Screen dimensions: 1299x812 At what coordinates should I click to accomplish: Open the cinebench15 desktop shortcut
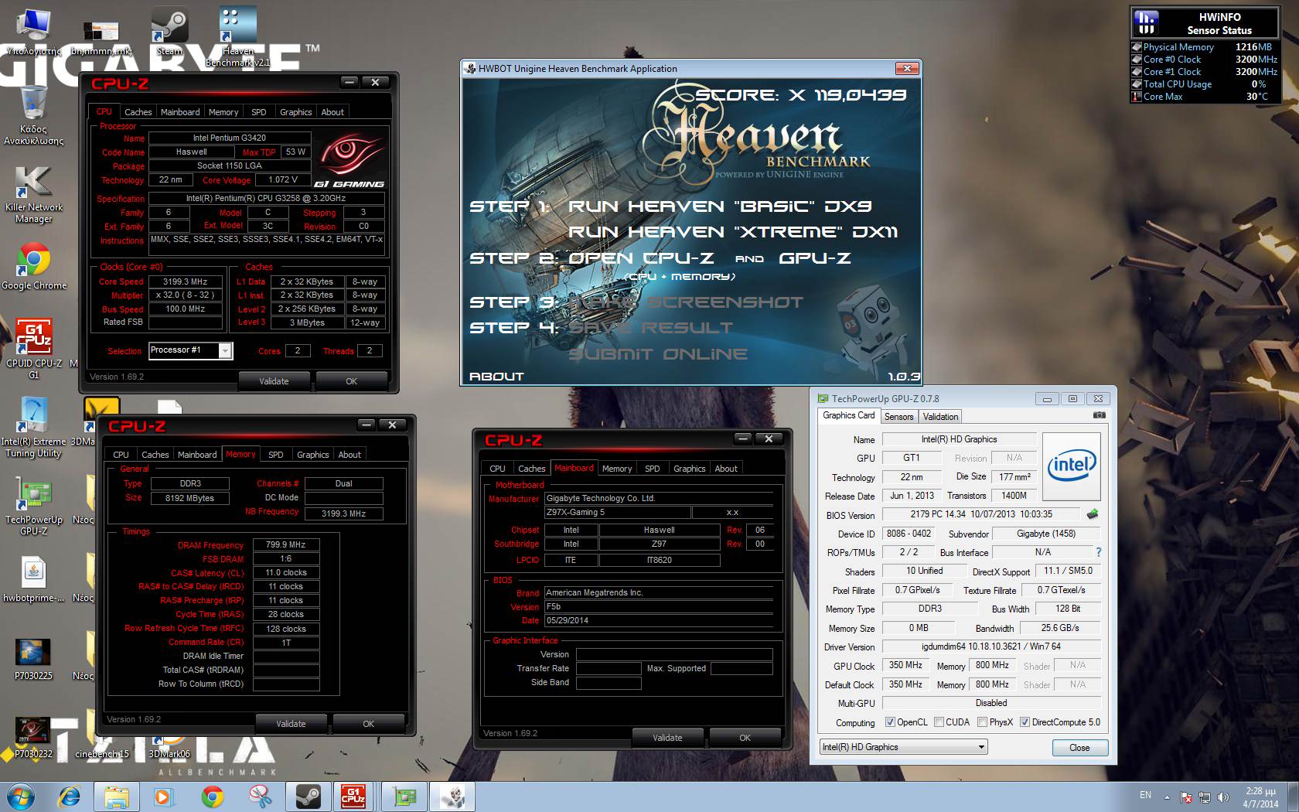tap(102, 752)
